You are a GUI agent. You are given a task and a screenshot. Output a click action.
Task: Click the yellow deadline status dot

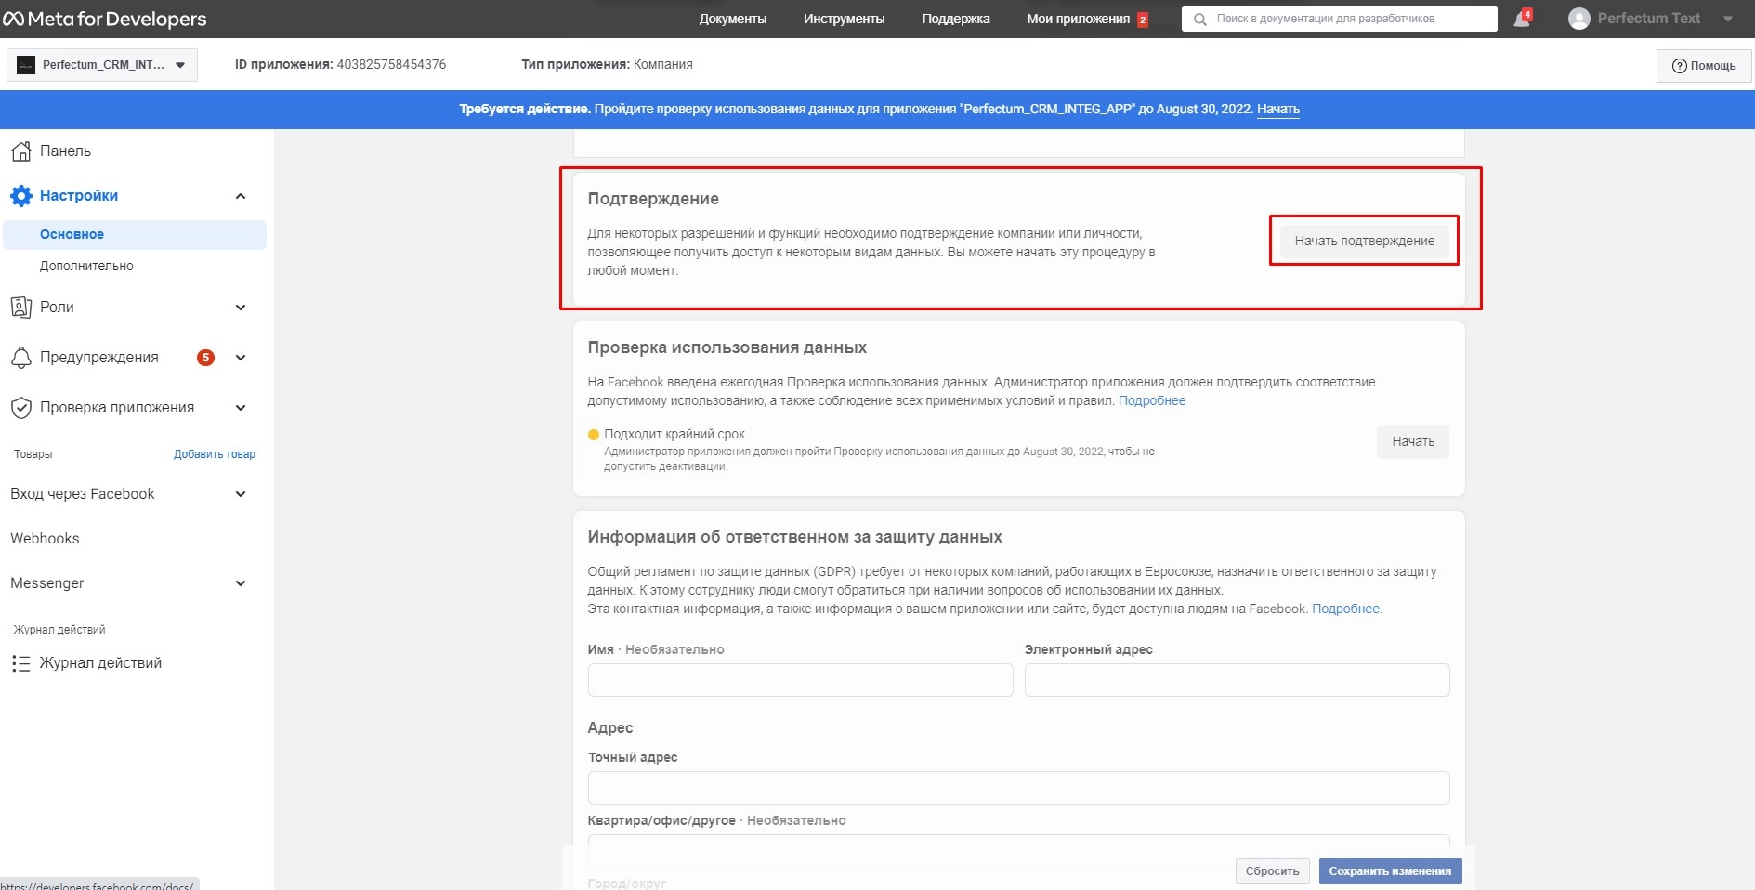click(x=594, y=435)
